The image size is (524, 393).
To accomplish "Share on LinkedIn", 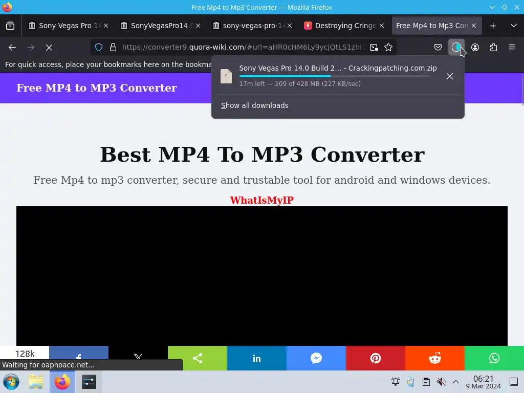I will click(257, 358).
